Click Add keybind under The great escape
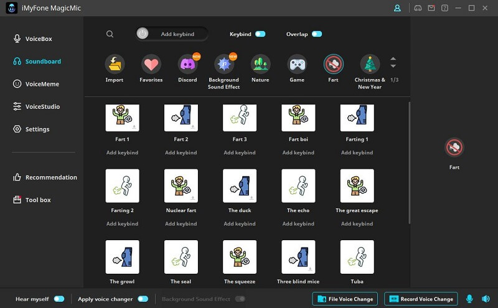Image resolution: width=498 pixels, height=308 pixels. coord(357,223)
